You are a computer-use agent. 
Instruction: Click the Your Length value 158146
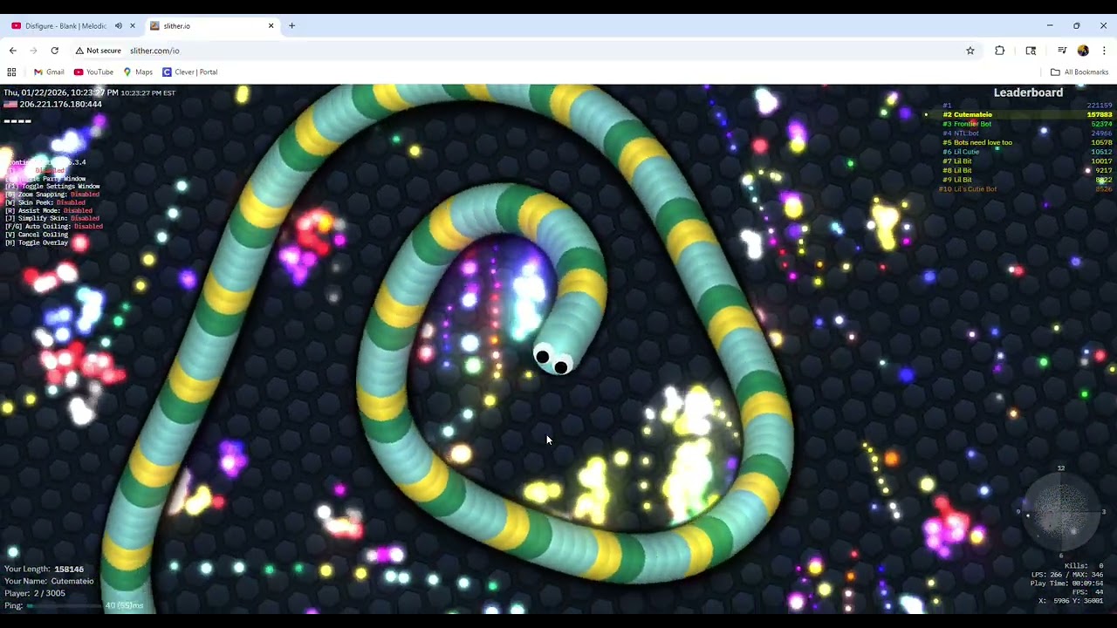[x=69, y=569]
